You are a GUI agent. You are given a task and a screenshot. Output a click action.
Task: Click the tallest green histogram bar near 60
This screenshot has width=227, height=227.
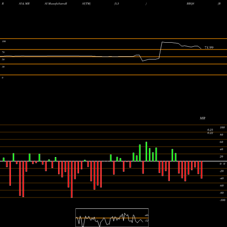point(146,152)
